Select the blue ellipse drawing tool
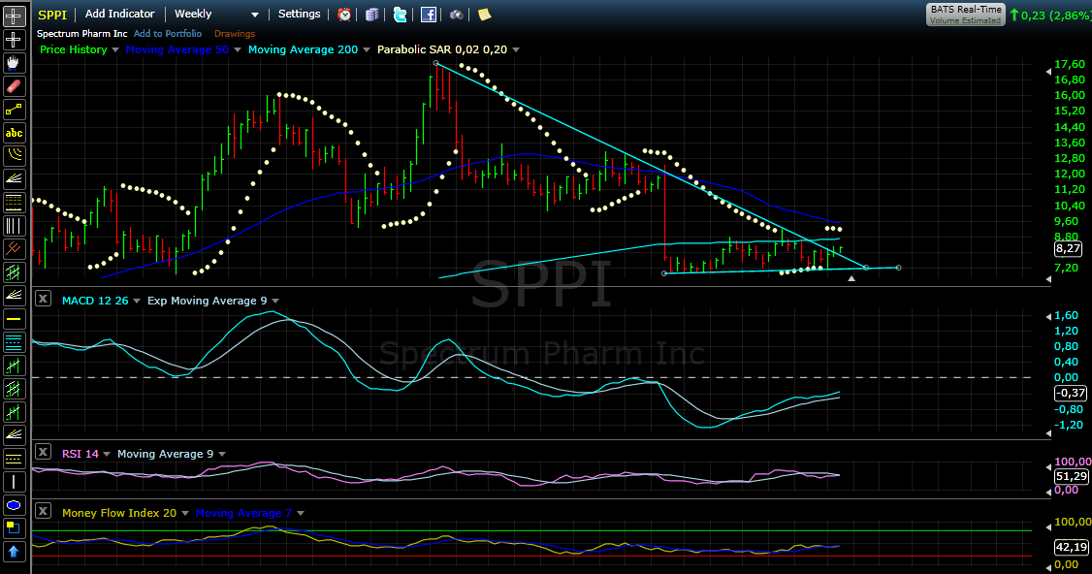1092x574 pixels. [14, 505]
